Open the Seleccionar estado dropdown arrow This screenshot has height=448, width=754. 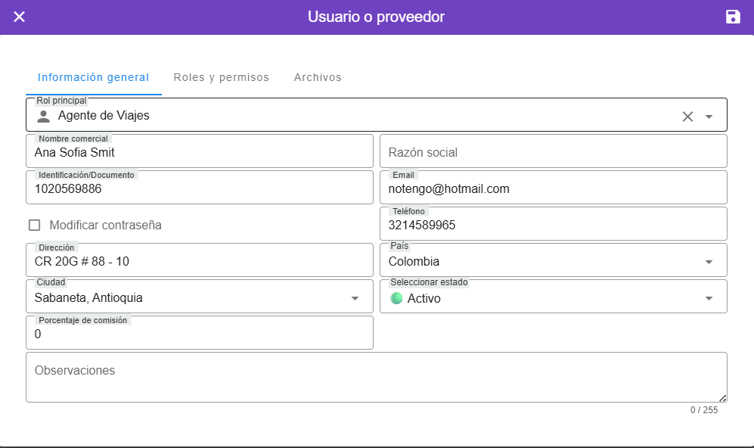pos(709,298)
